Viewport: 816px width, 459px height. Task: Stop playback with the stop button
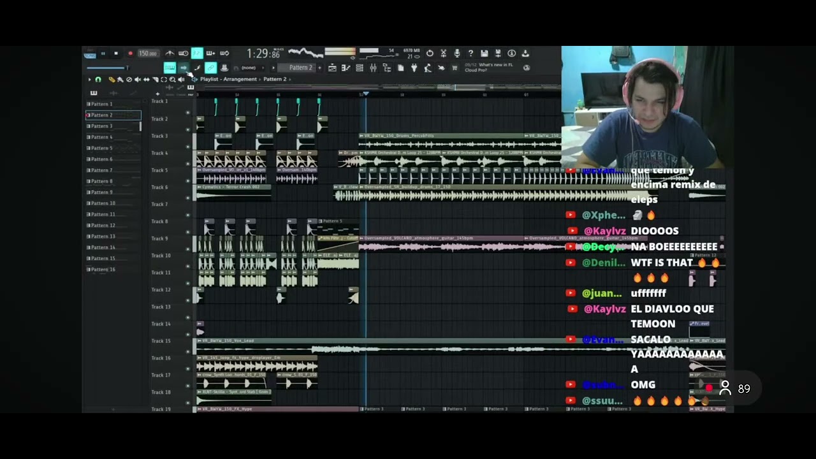[x=116, y=54]
